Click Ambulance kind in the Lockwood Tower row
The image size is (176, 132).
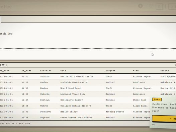139,94
